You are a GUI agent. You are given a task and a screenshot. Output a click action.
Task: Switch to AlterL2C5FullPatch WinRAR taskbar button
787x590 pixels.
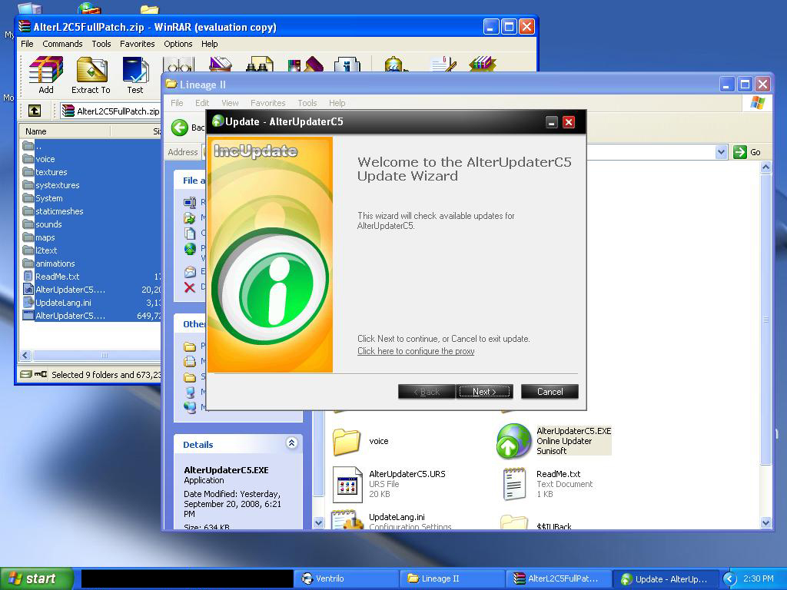point(559,578)
